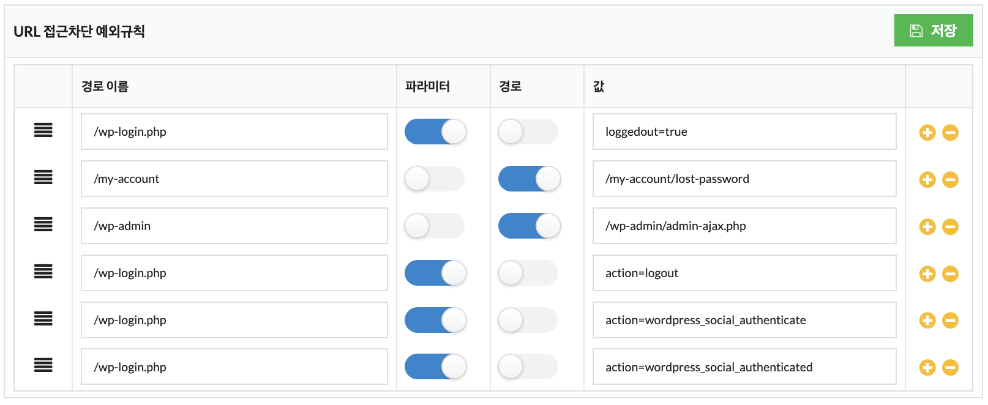This screenshot has width=988, height=405.
Task: Delete the /my-account/lost-password rule
Action: pos(950,179)
